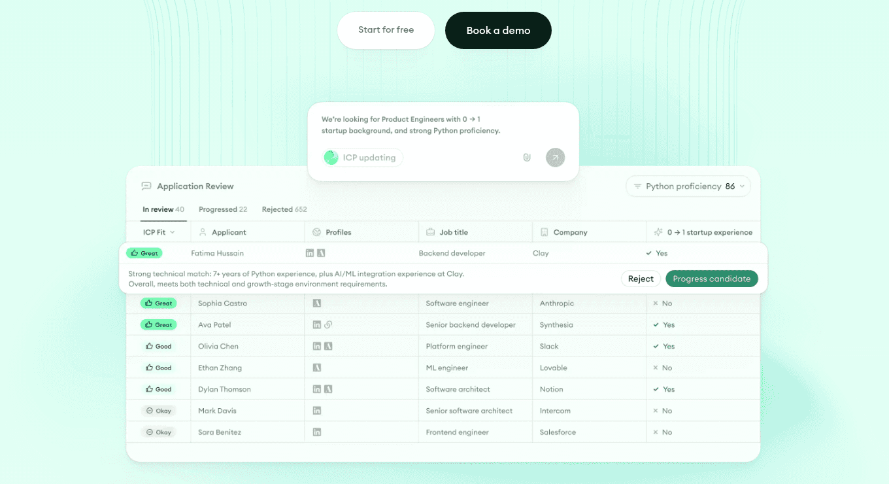Click the Salesforce company cell
The width and height of the screenshot is (889, 484).
(558, 432)
